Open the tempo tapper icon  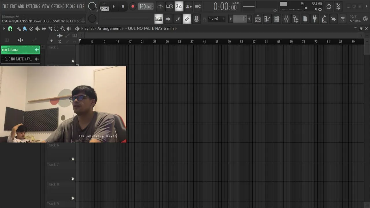(x=324, y=19)
